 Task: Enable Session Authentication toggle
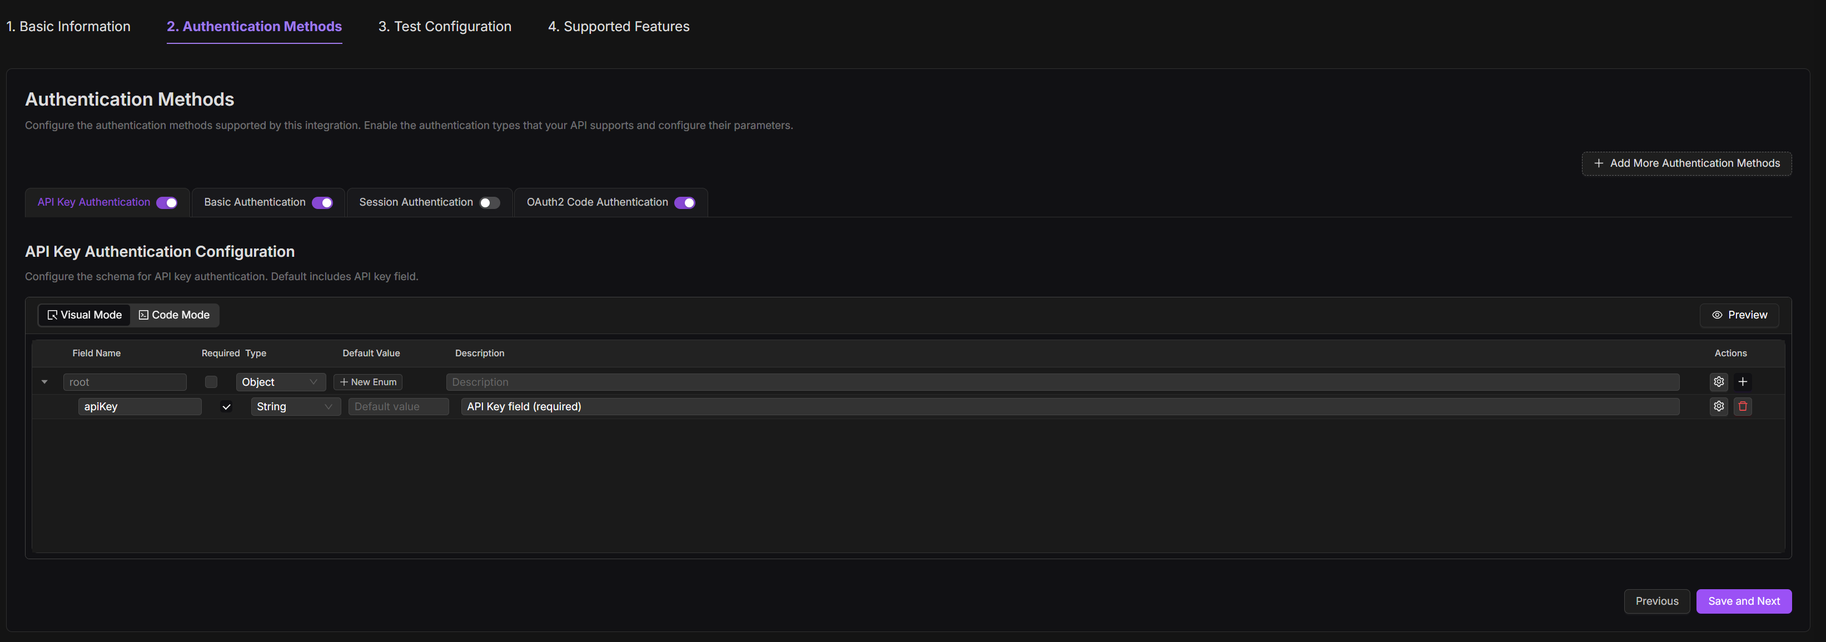489,203
